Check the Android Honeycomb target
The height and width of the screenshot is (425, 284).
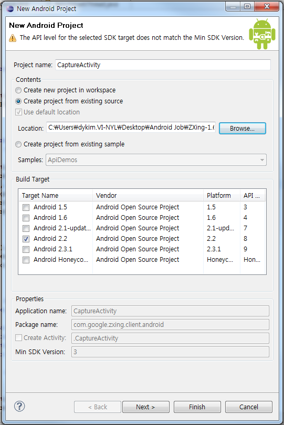(x=26, y=260)
